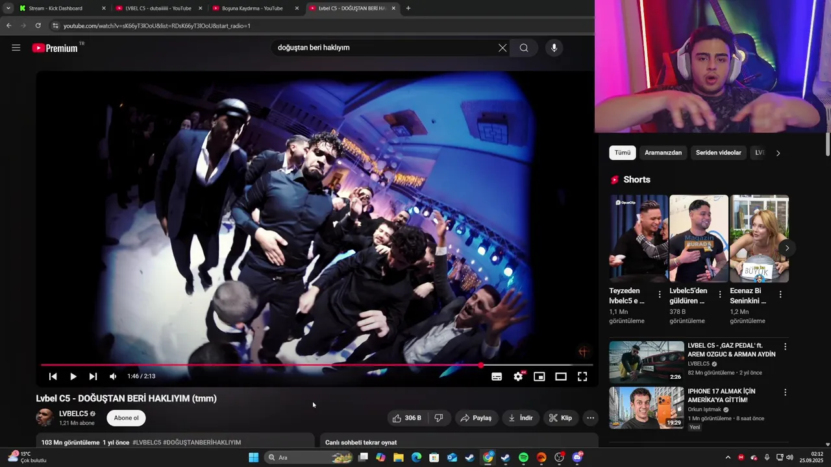
Task: Mute the video using the speaker icon
Action: coord(113,376)
